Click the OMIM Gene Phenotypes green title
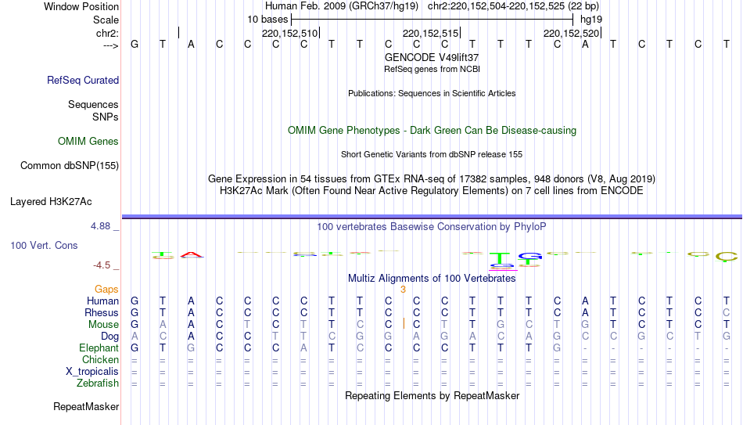The height and width of the screenshot is (425, 743). (x=432, y=131)
